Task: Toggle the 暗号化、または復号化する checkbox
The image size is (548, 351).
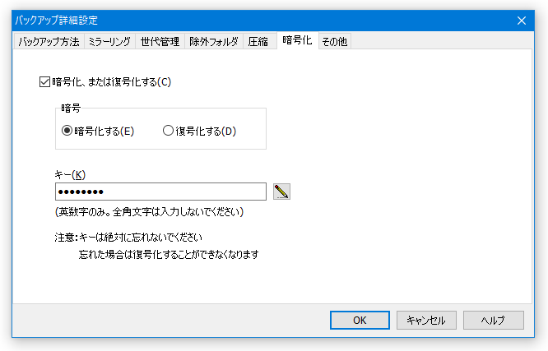Action: coord(44,82)
